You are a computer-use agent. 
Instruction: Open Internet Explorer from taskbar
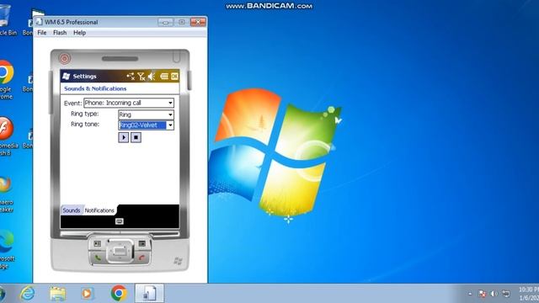(x=28, y=294)
